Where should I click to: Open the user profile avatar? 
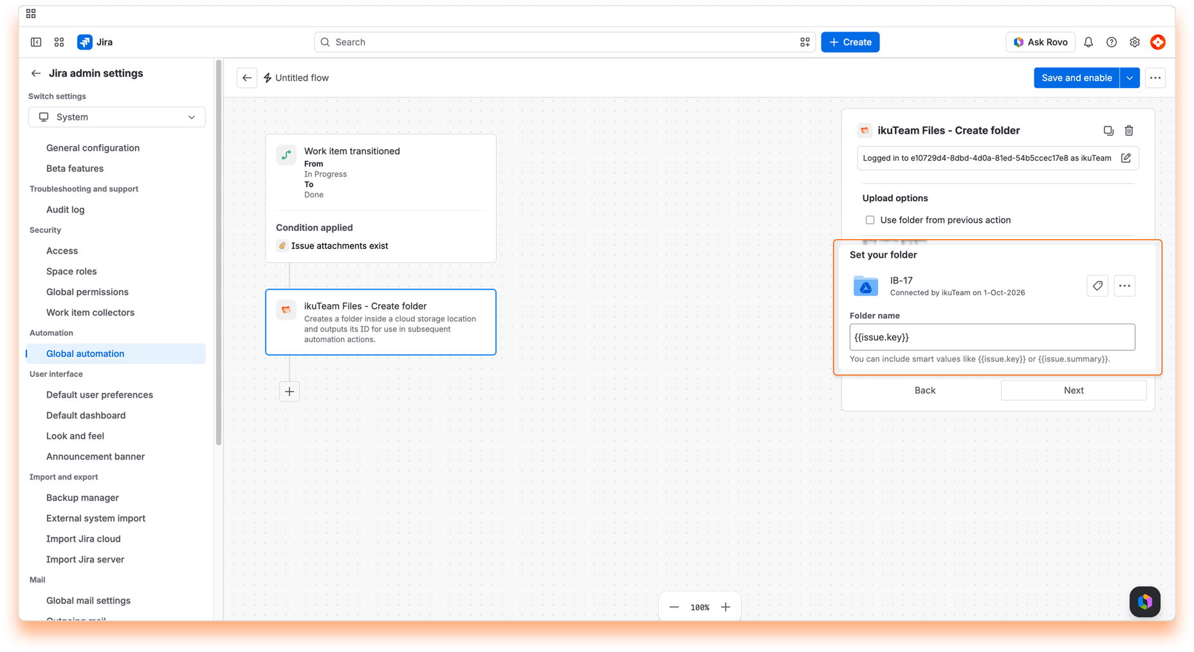tap(1158, 42)
